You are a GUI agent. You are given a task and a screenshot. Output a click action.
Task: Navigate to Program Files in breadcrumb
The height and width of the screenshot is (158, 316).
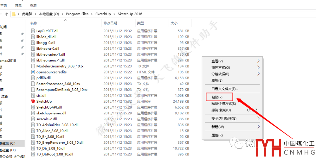coord(77,14)
